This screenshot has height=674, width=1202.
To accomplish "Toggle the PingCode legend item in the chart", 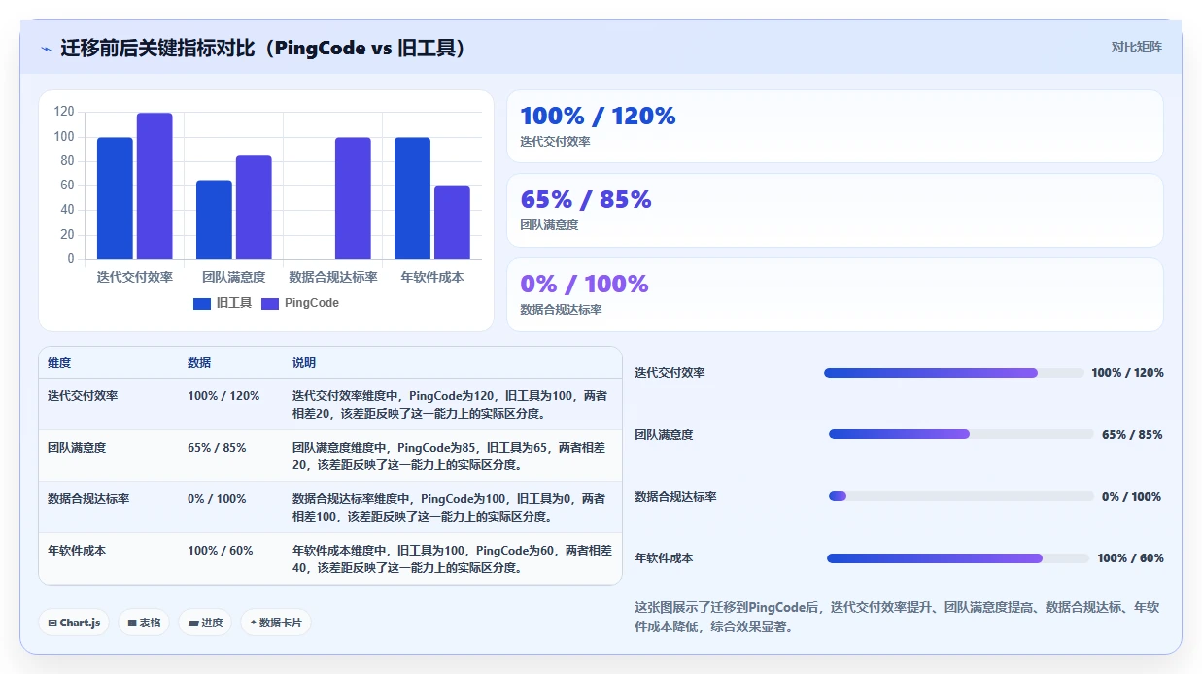I will [x=300, y=303].
